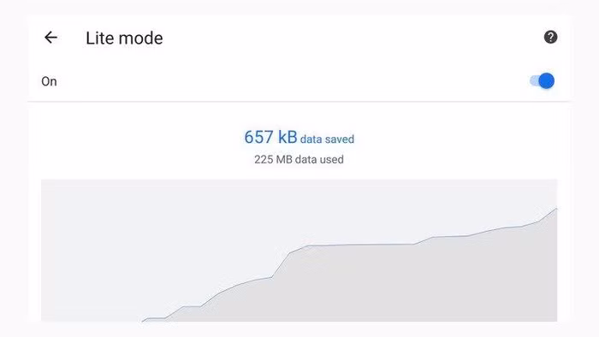Click the graph line's lowest starting point
The height and width of the screenshot is (337, 599).
click(143, 321)
